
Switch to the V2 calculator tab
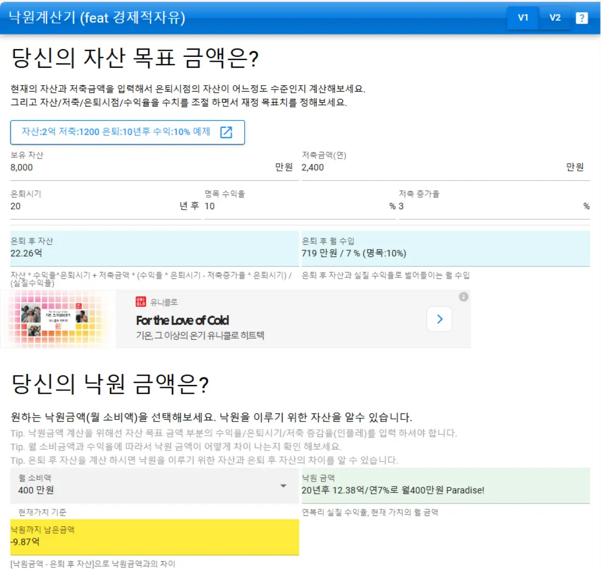(x=555, y=17)
